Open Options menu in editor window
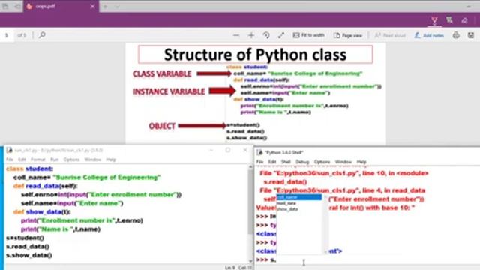Viewport: 480px width, 270px height. click(x=71, y=160)
